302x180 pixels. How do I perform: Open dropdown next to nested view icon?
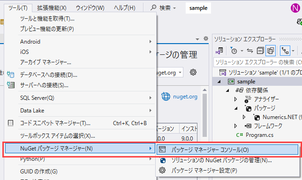(x=293, y=51)
